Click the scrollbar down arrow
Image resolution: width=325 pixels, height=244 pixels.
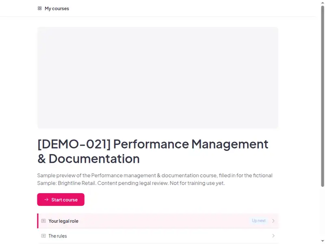click(323, 241)
